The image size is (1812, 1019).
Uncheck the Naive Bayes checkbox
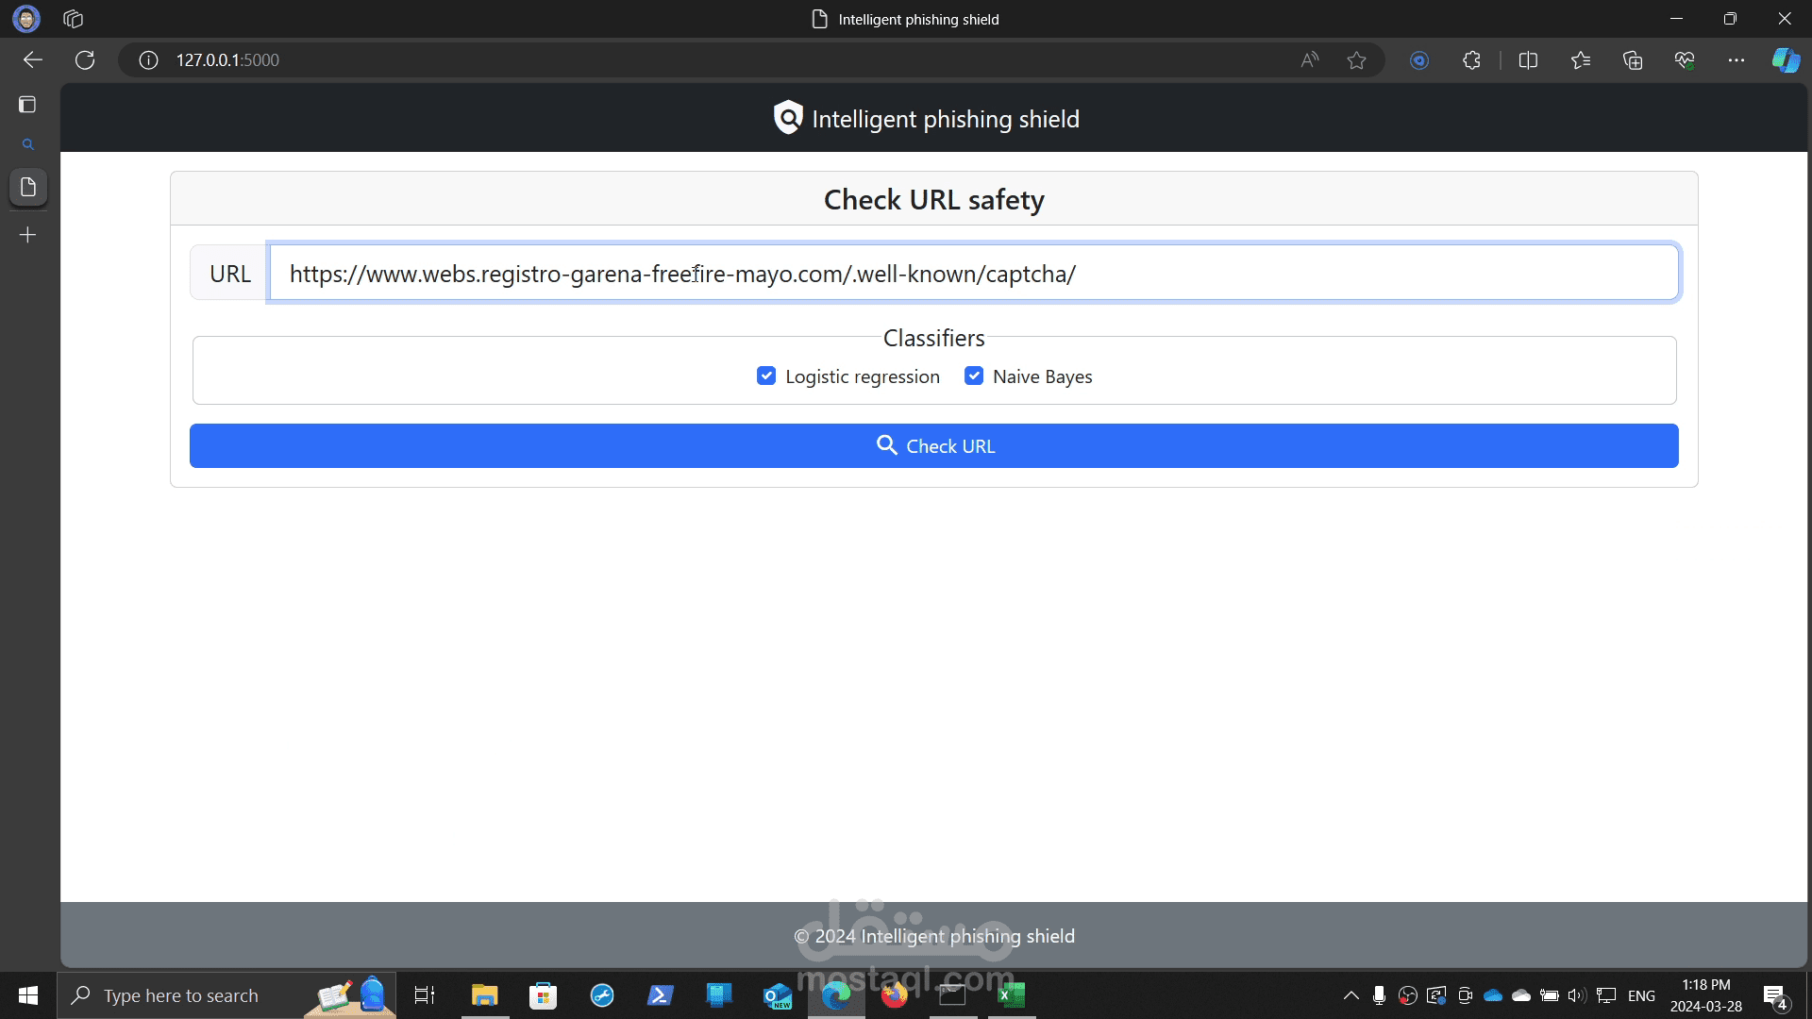pos(974,376)
